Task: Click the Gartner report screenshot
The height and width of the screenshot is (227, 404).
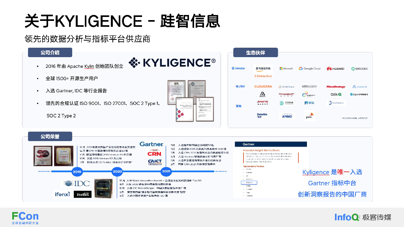Action: 271,169
